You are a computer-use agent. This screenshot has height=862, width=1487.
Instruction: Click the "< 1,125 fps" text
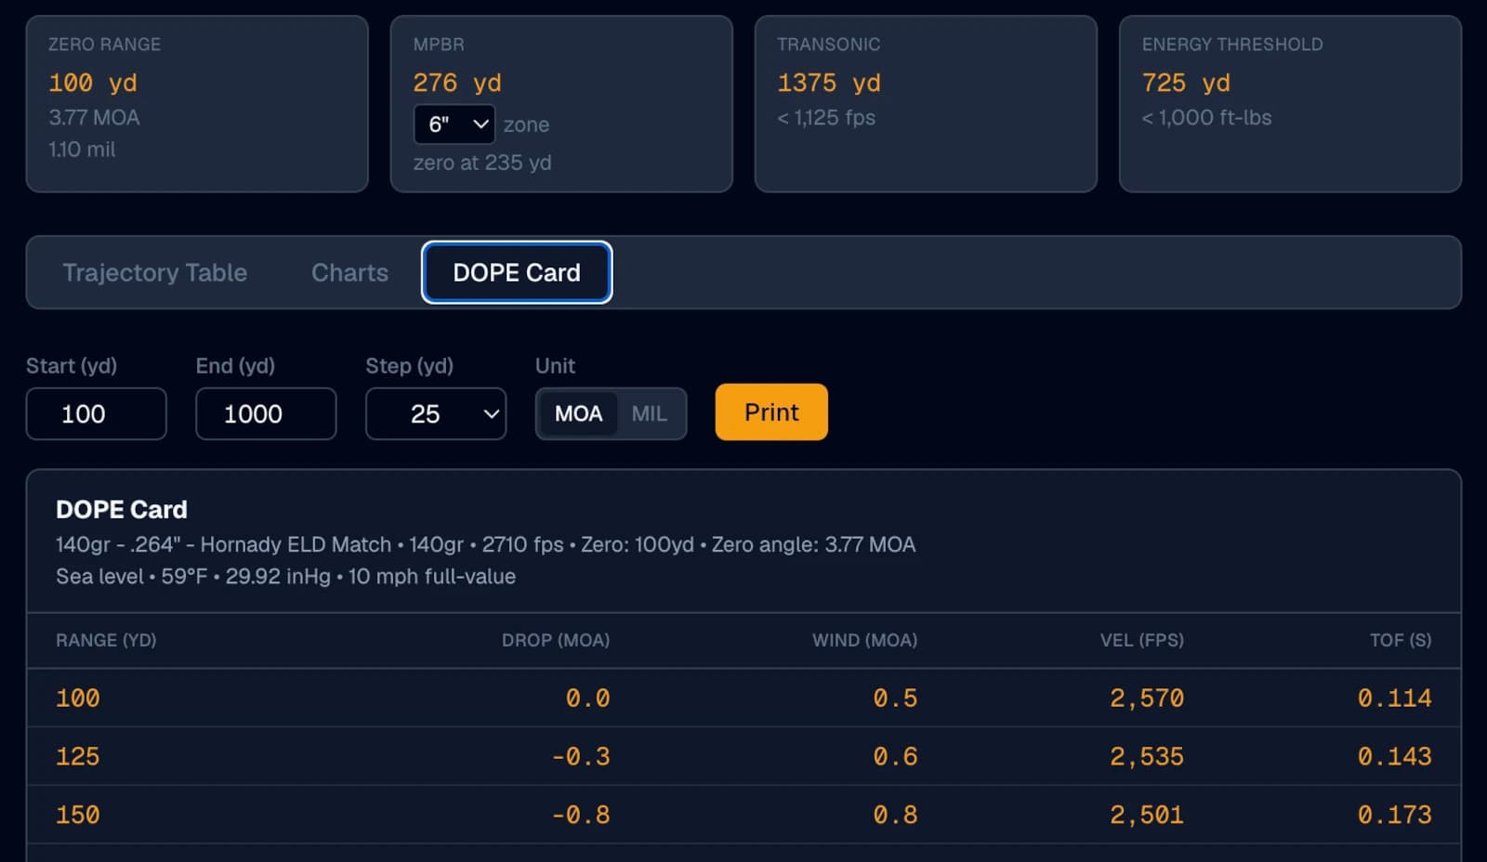(x=826, y=118)
